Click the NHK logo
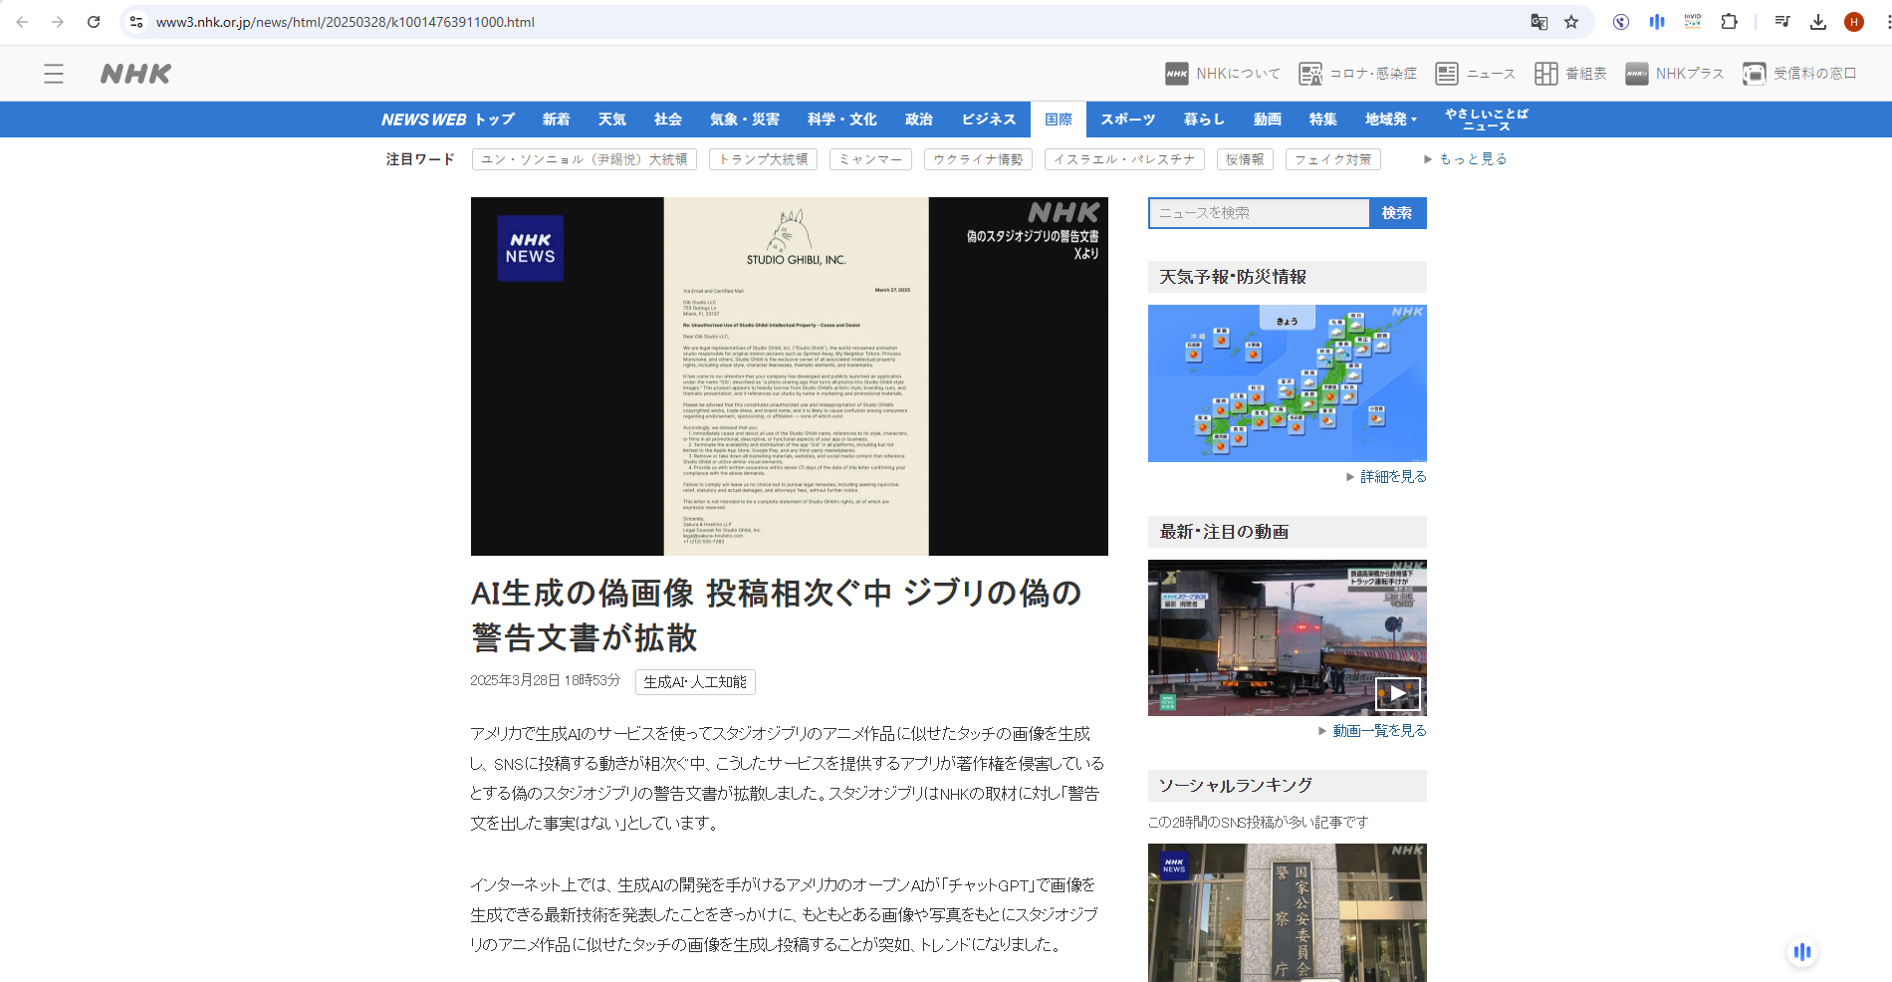The width and height of the screenshot is (1892, 982). pos(135,74)
